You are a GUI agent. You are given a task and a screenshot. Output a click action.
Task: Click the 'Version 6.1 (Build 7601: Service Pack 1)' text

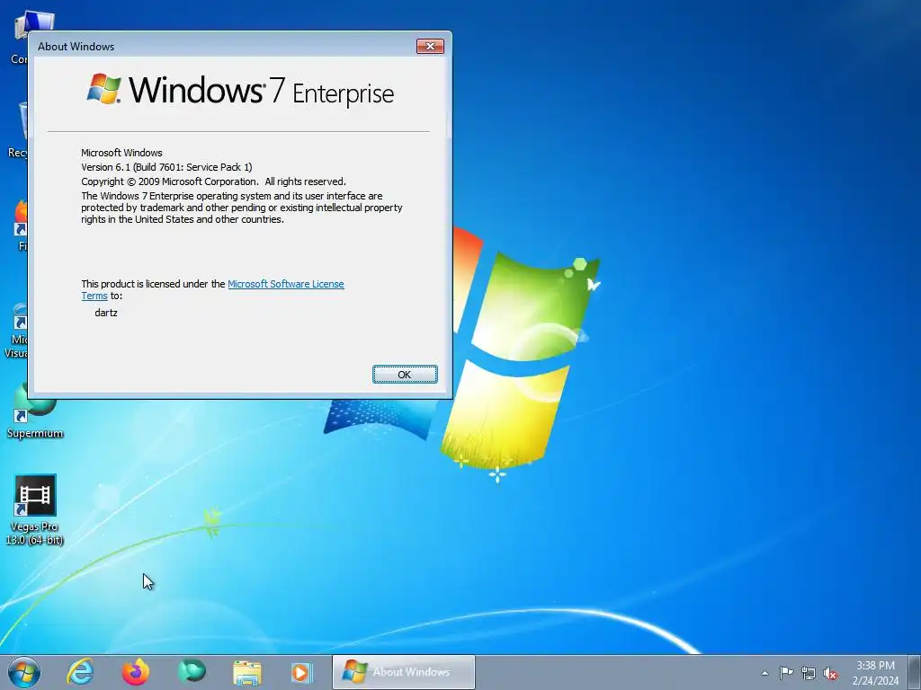(166, 167)
